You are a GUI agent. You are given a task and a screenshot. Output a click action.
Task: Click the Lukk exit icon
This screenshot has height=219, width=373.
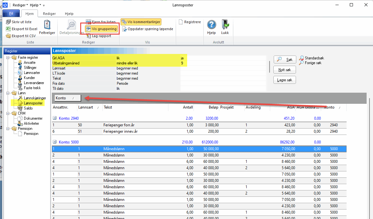coord(225,25)
